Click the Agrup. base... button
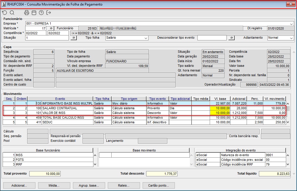 coord(88,185)
